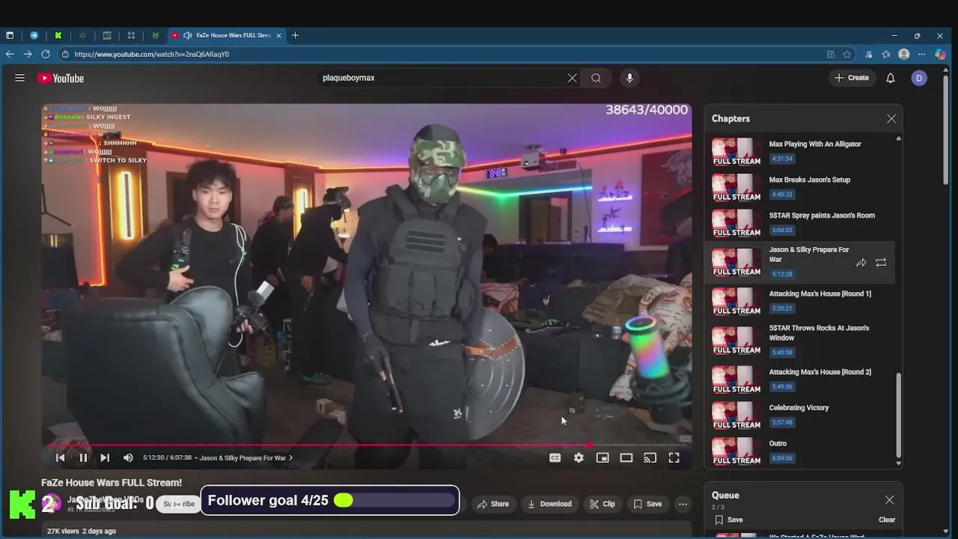Open YouTube notifications bell
Viewport: 958px width, 539px height.
click(891, 78)
